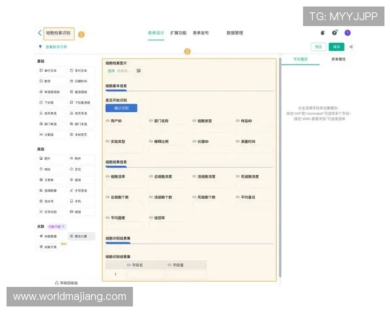The width and height of the screenshot is (391, 313).
Task: Click the blue 确认识别 button
Action: point(121,108)
